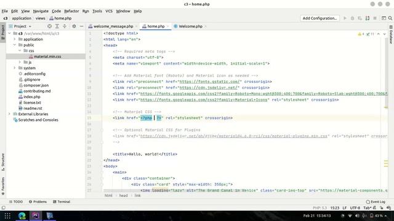Open Search Everywhere magnifier icon
This screenshot has width=394, height=221.
pos(390,18)
